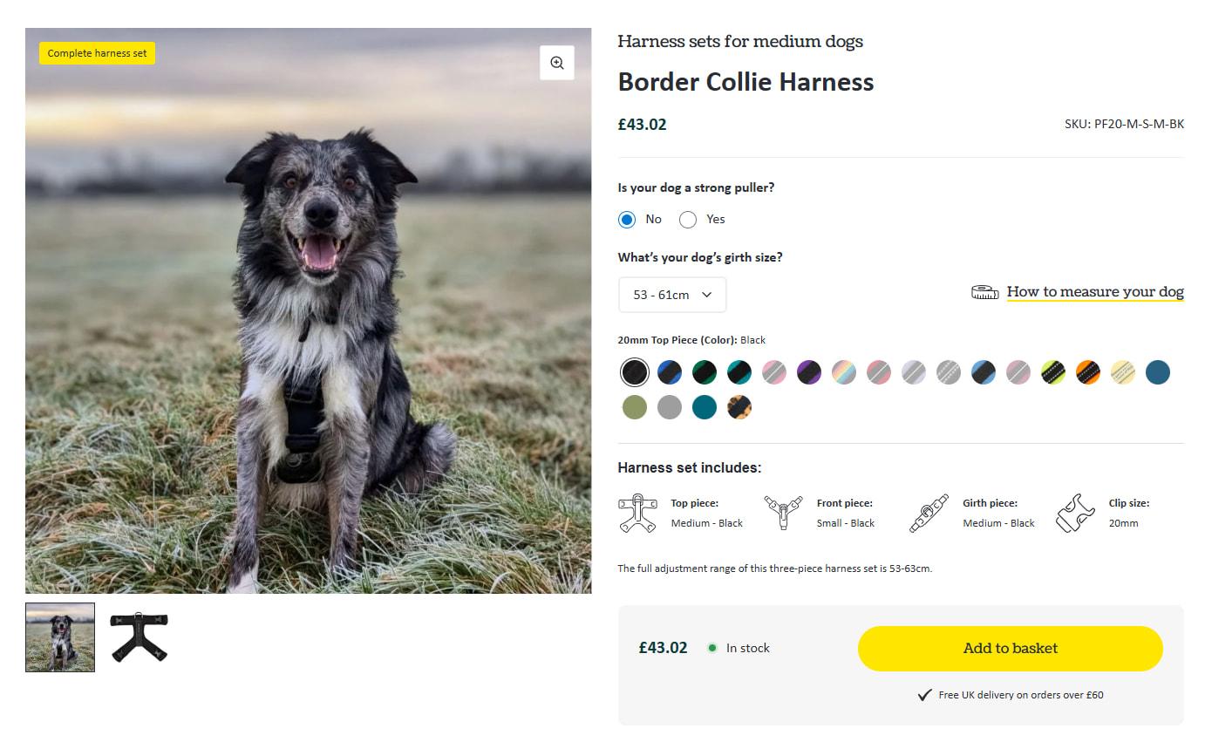Select No for strong puller question
Screen dimensions: 1205x749
(x=626, y=219)
